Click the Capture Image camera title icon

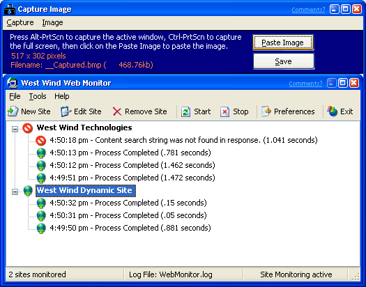10,9
